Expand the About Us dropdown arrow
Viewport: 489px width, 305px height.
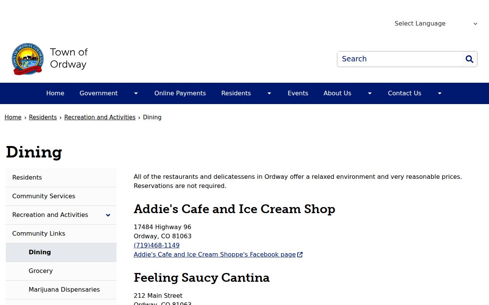point(370,93)
